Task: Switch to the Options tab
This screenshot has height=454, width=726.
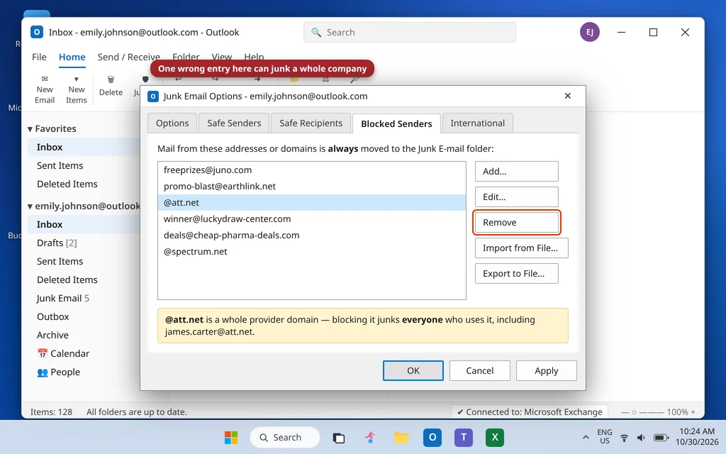Action: pos(172,123)
